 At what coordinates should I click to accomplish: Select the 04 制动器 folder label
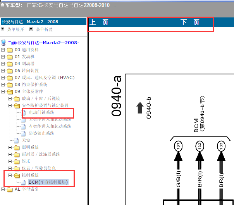25,64
